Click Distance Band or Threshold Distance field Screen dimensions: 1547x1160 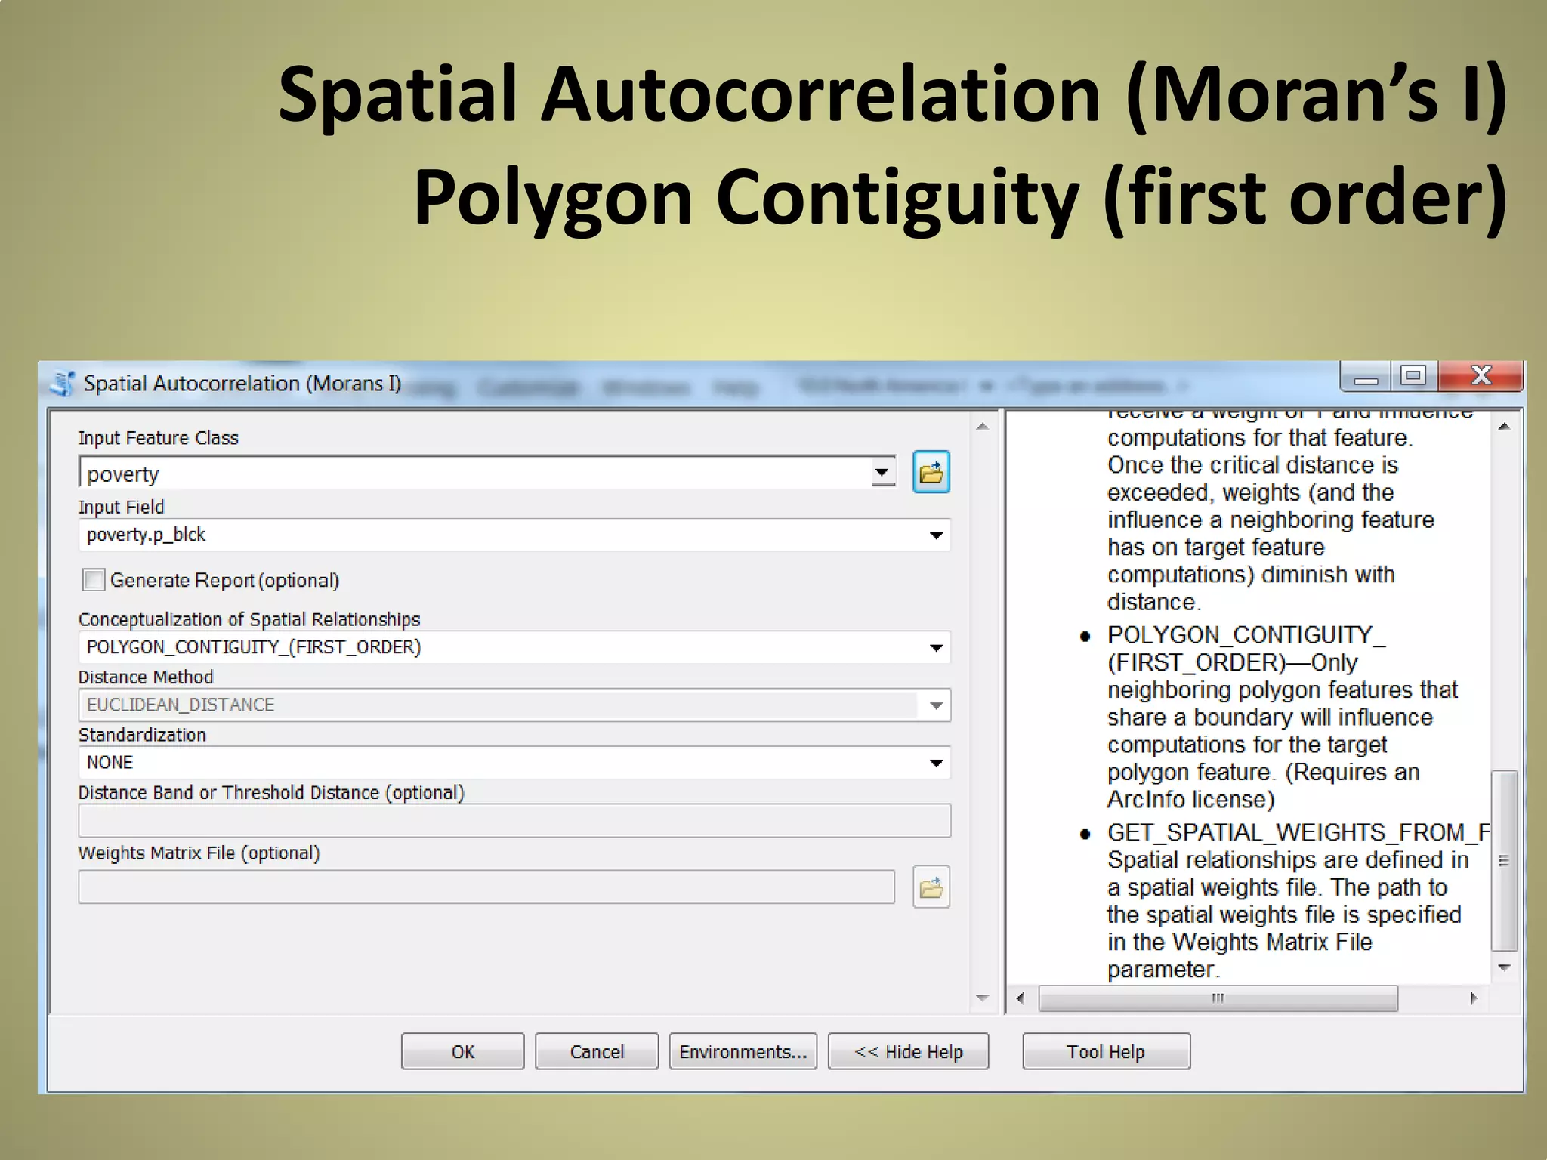514,820
